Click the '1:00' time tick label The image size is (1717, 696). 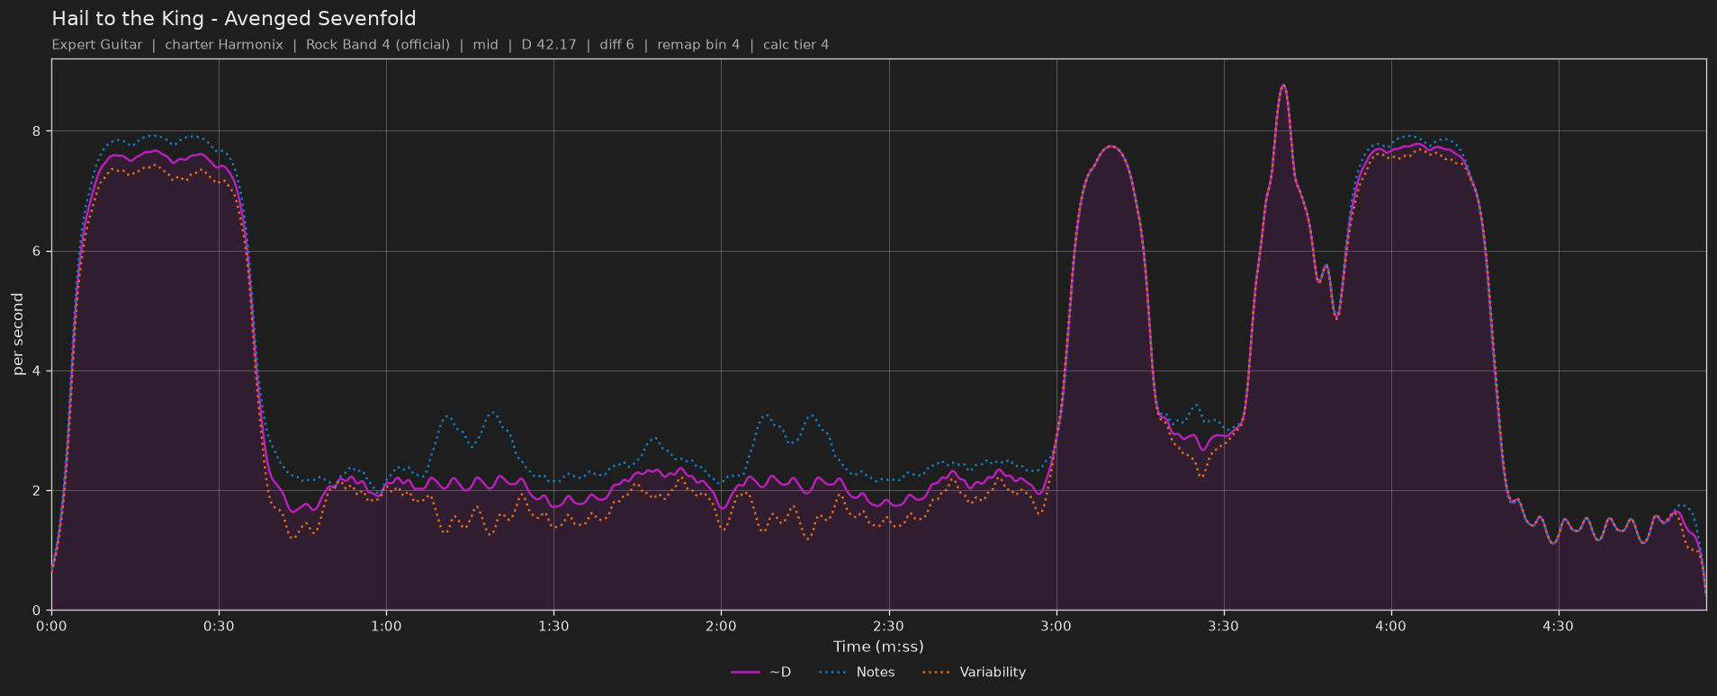(x=386, y=626)
